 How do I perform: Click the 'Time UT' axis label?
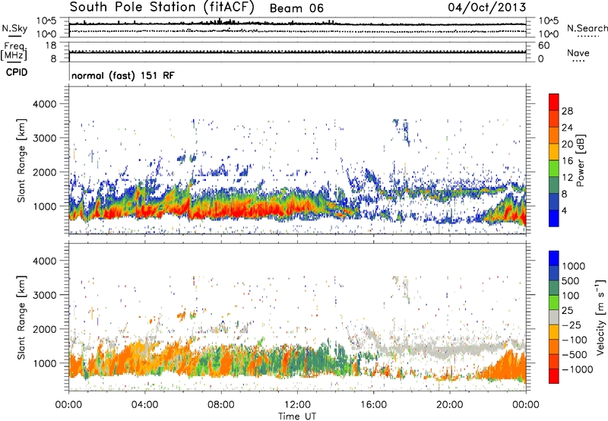(x=297, y=416)
